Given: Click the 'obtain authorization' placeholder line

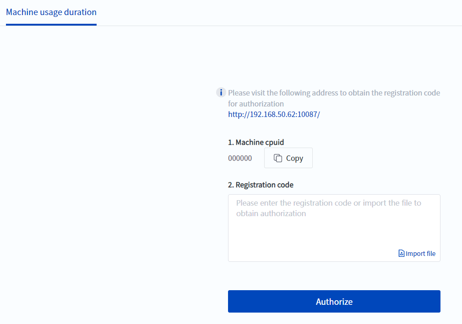Looking at the screenshot, I should coord(271,213).
